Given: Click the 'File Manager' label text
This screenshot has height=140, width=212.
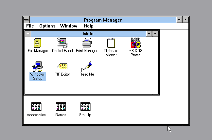Looking at the screenshot, I should pyautogui.click(x=38, y=51).
